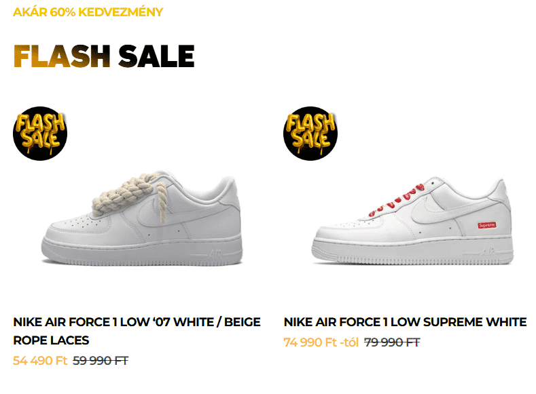
Task: Open the white beige rope laces sneaker image
Action: point(142,218)
